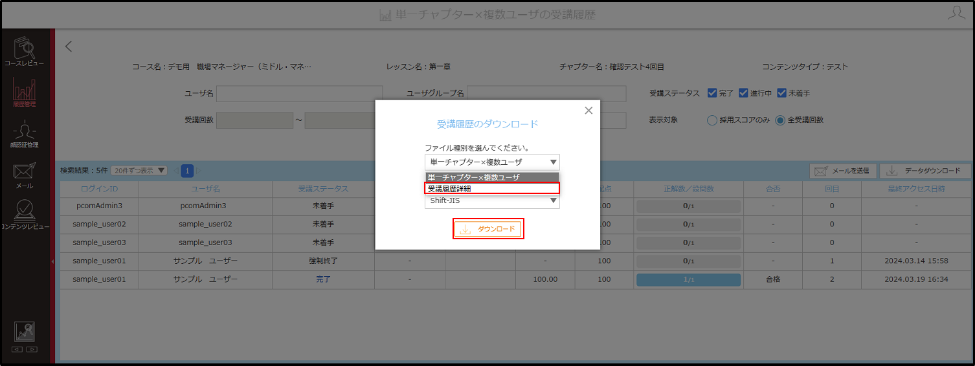Image resolution: width=975 pixels, height=366 pixels.
Task: Open the コンテンツレビュー sidebar icon
Action: (25, 215)
